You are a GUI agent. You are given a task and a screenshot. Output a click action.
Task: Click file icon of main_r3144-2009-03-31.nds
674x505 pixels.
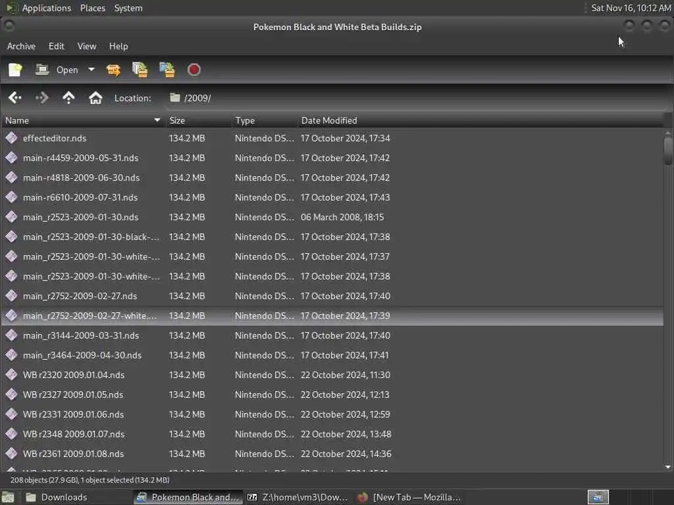12,335
